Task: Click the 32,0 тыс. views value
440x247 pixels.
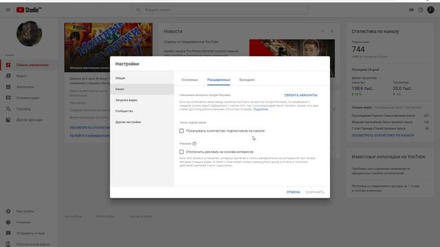Action: pos(402,89)
